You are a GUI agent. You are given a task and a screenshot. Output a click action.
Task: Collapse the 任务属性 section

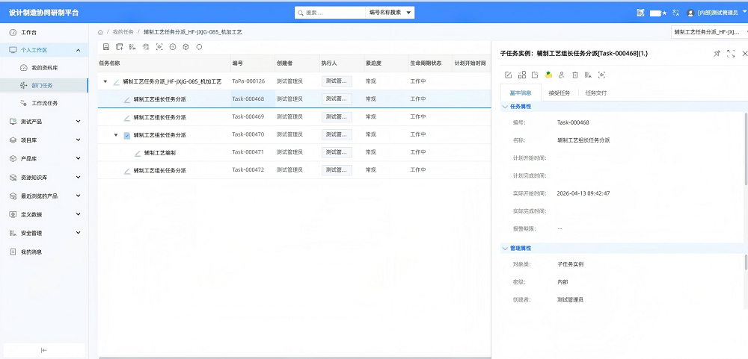pos(505,106)
